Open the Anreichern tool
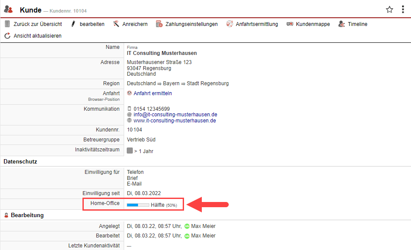The width and height of the screenshot is (411, 250). click(x=130, y=24)
